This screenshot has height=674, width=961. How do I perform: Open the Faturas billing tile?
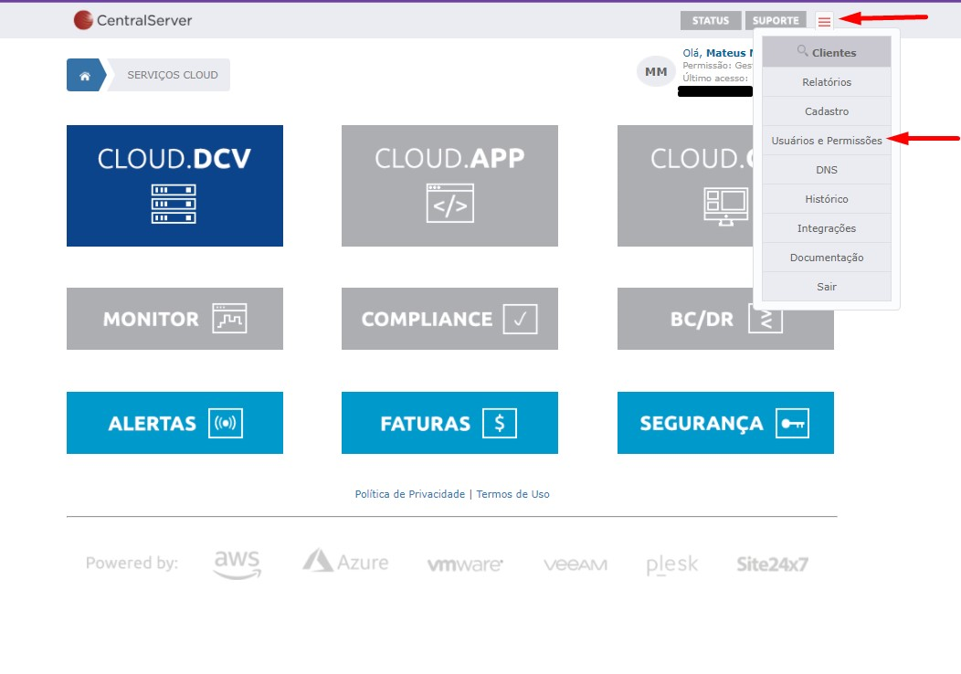[x=449, y=423]
